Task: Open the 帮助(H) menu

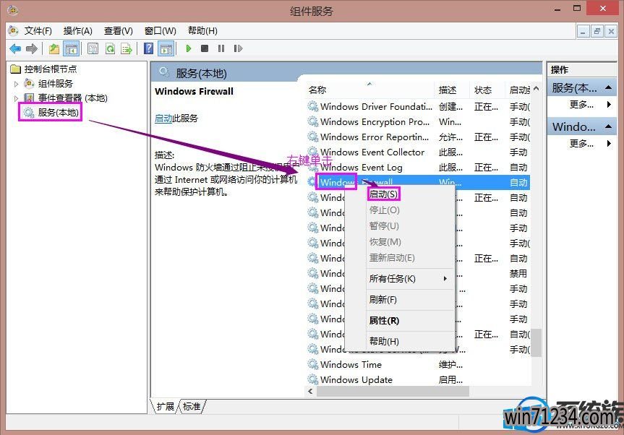Action: 202,31
